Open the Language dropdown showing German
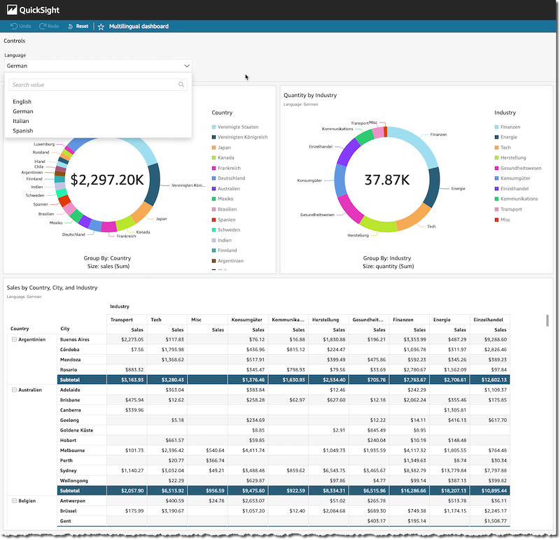Image resolution: width=560 pixels, height=540 pixels. point(97,65)
